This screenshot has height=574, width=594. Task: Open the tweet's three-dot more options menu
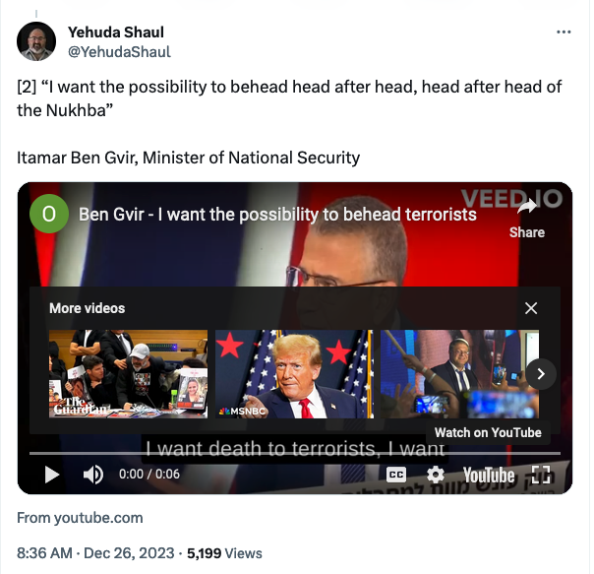(564, 32)
